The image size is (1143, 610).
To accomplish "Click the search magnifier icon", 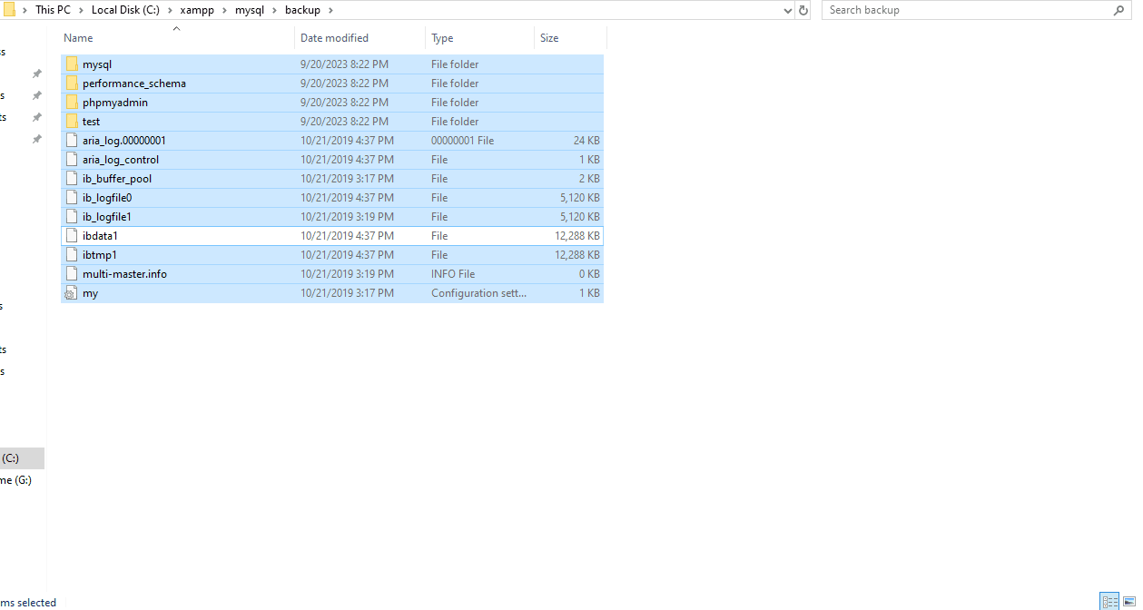I will point(1118,10).
